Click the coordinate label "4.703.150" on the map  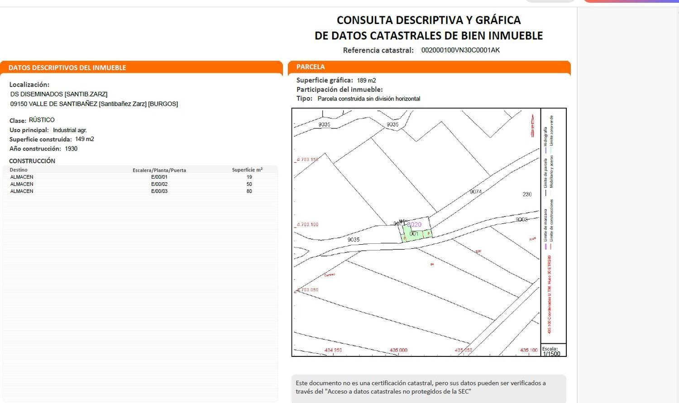[x=308, y=160]
